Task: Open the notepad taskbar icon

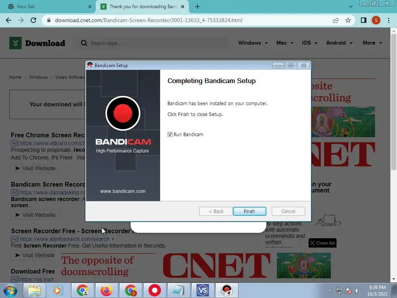Action: point(179,290)
